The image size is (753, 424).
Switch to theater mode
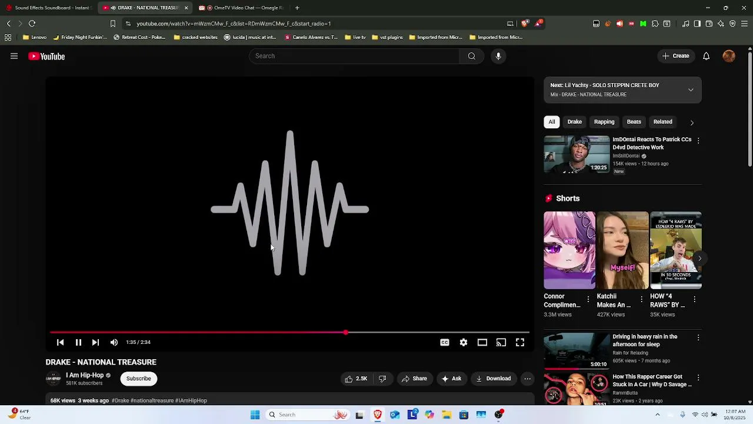click(482, 342)
